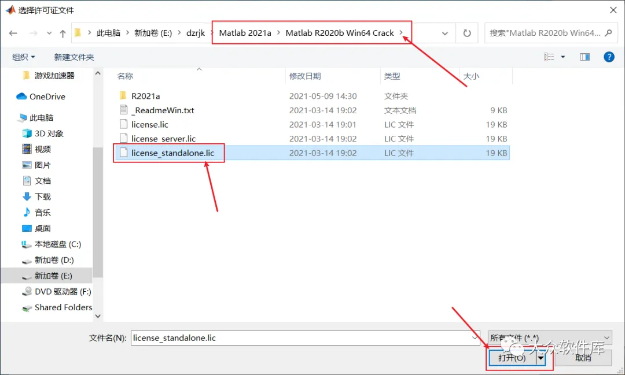Toggle the preview pane
Viewport: 625px width, 375px height.
[584, 57]
